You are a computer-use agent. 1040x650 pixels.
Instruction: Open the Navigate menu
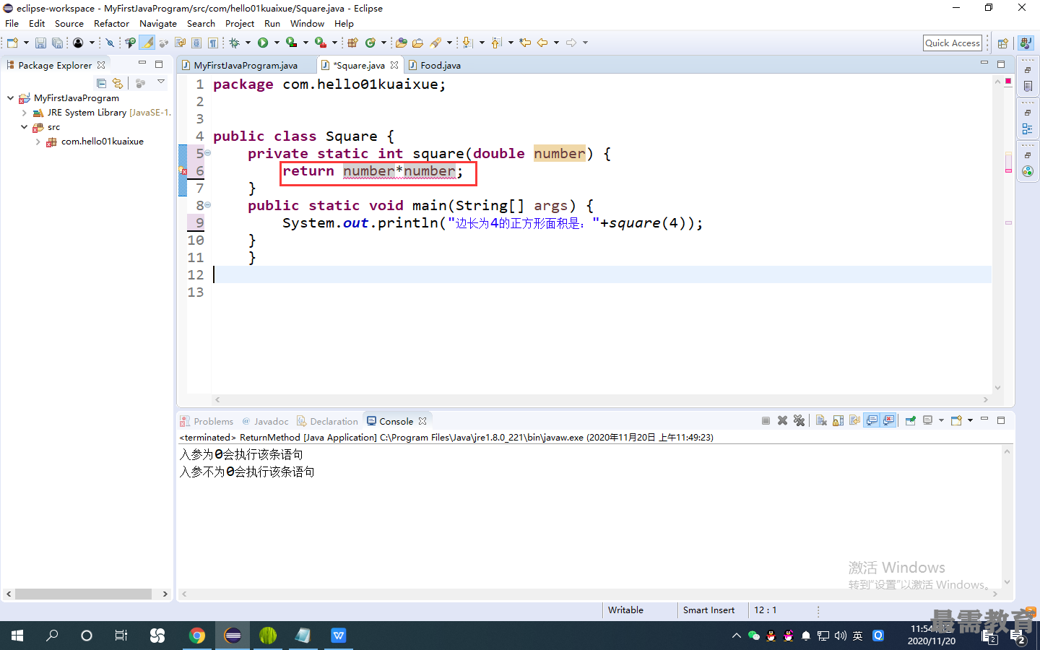(x=157, y=23)
